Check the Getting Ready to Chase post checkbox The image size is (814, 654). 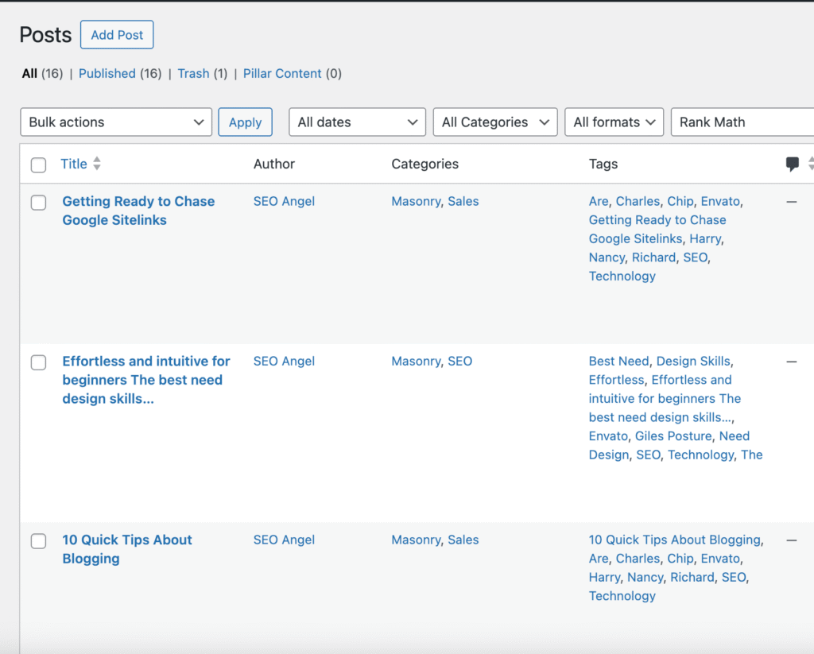click(38, 203)
